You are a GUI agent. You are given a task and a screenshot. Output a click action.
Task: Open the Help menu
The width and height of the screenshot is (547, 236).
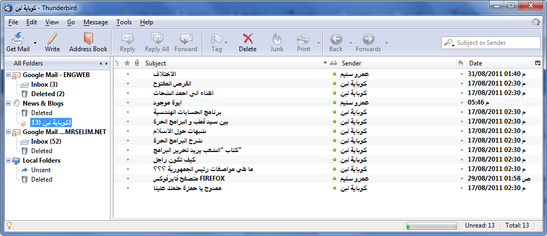pos(146,22)
